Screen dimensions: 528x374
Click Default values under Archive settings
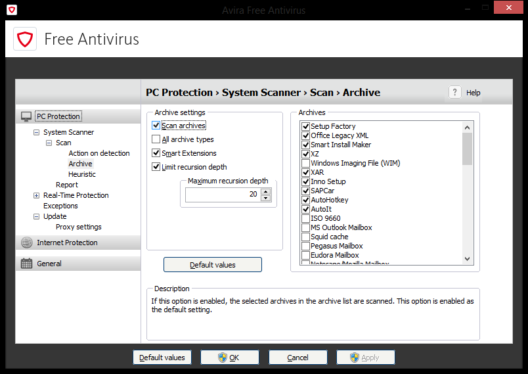[x=213, y=265]
